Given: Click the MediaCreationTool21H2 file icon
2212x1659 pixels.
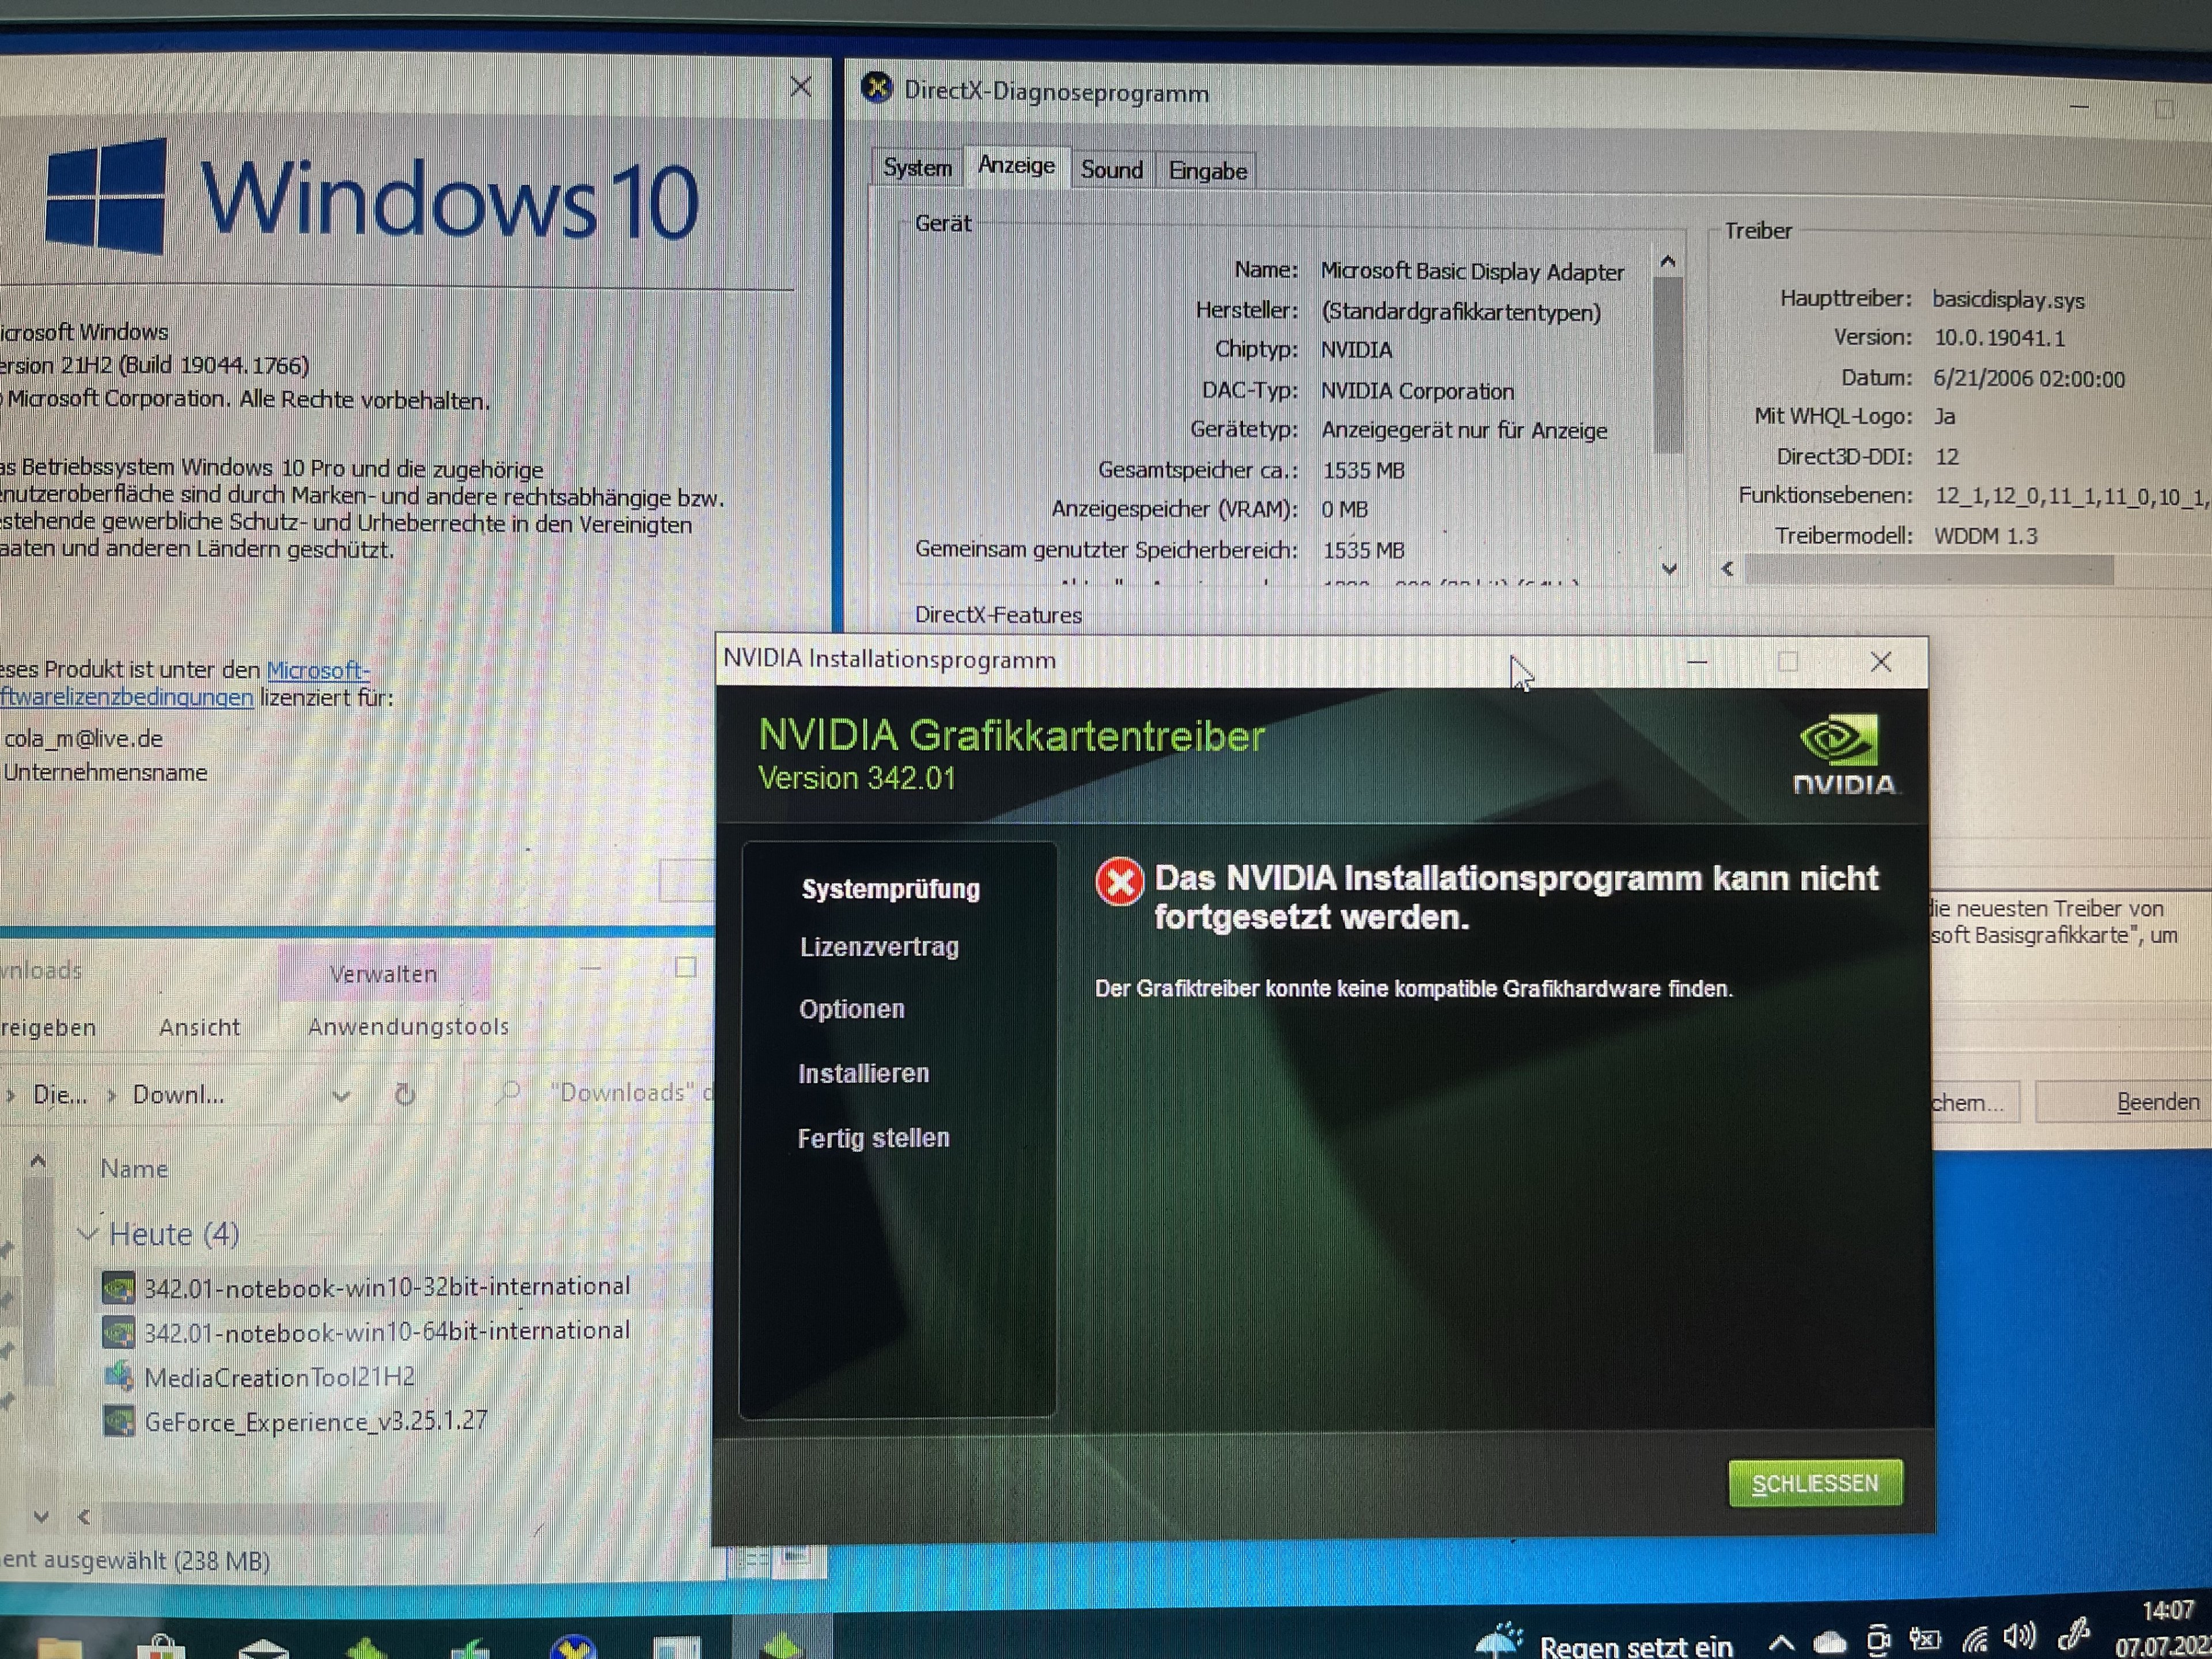Looking at the screenshot, I should (x=119, y=1377).
